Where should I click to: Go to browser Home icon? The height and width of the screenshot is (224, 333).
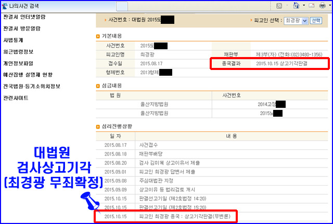tap(296, 5)
